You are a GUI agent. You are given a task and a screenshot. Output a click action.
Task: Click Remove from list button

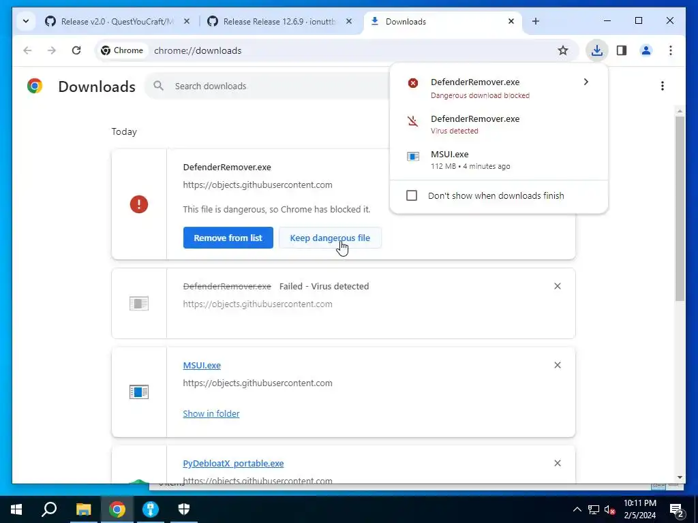pos(228,238)
